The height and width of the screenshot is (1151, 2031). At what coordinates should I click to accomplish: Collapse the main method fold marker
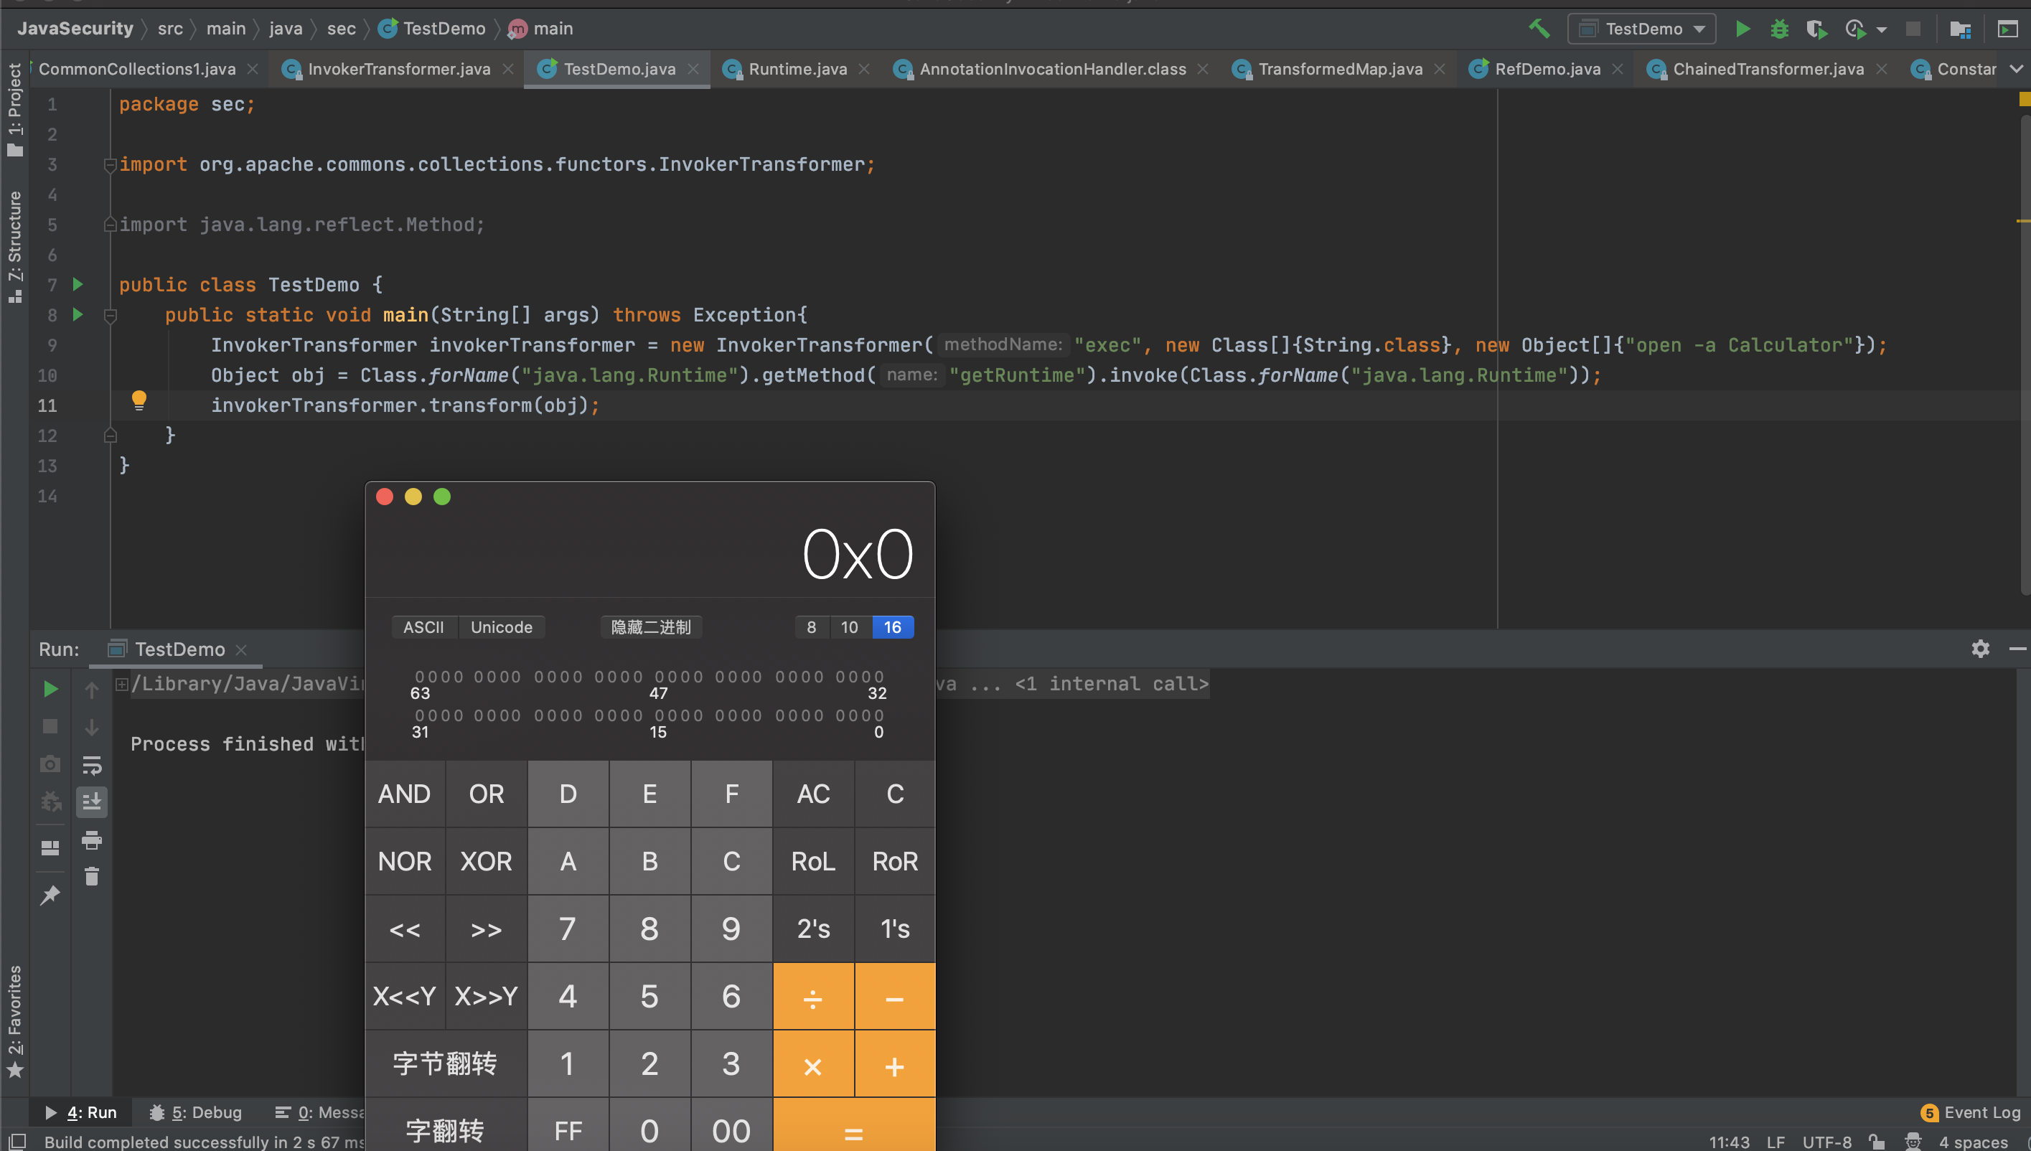pyautogui.click(x=111, y=316)
